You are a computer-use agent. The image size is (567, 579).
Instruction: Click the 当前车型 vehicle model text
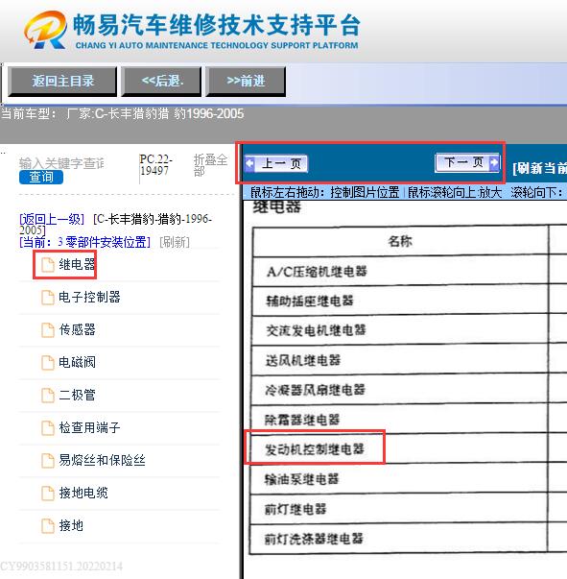click(122, 113)
